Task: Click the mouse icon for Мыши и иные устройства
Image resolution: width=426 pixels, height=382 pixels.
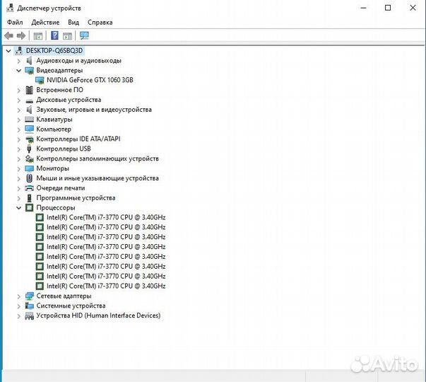Action: click(x=30, y=178)
